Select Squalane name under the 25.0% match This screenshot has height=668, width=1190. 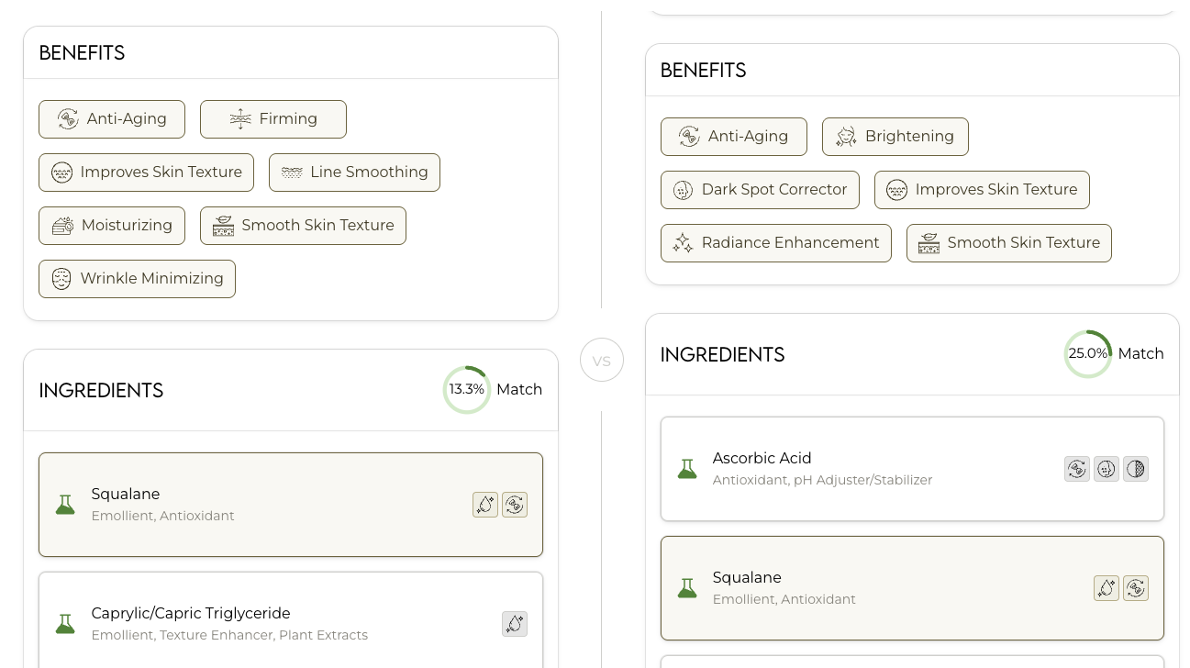pyautogui.click(x=747, y=577)
